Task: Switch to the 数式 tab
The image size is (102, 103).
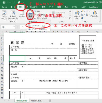Action: [44, 7]
